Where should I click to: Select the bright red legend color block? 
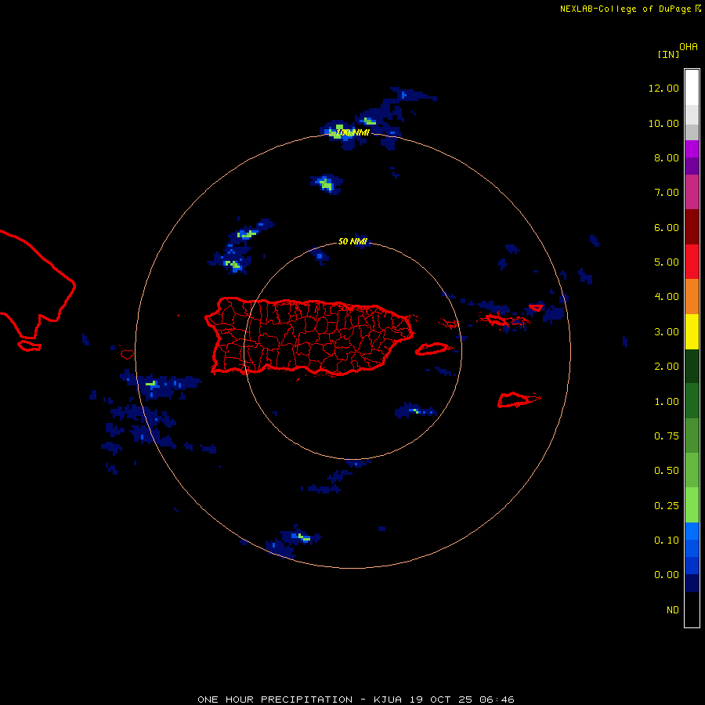[x=692, y=262]
